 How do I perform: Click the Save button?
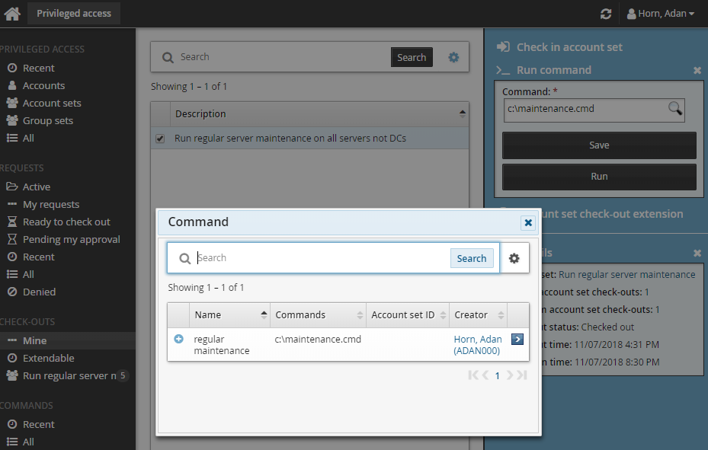[x=599, y=145]
